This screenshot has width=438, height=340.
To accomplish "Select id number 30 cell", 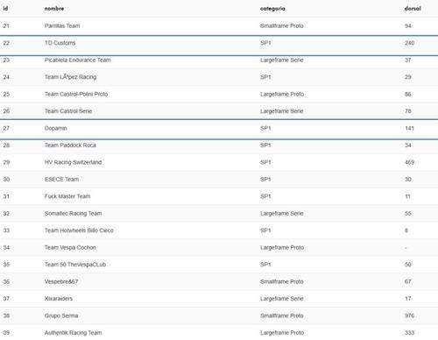I will (6, 180).
